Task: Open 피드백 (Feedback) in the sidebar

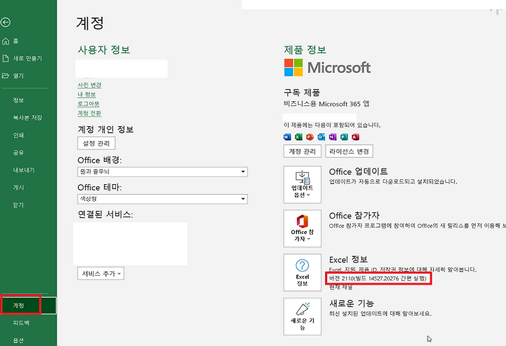Action: pos(22,323)
